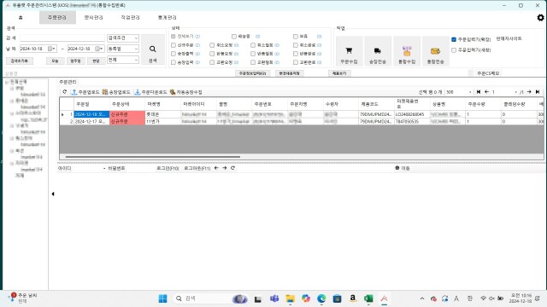Open start date 2024-10-18 calendar picker
This screenshot has height=307, width=547.
(51, 49)
